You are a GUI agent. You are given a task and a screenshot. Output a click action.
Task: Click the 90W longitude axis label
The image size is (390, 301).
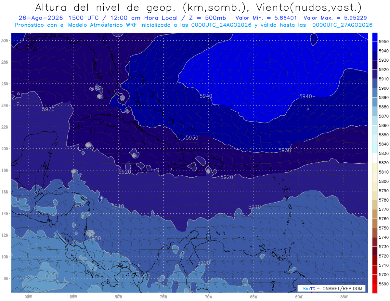[28, 297]
